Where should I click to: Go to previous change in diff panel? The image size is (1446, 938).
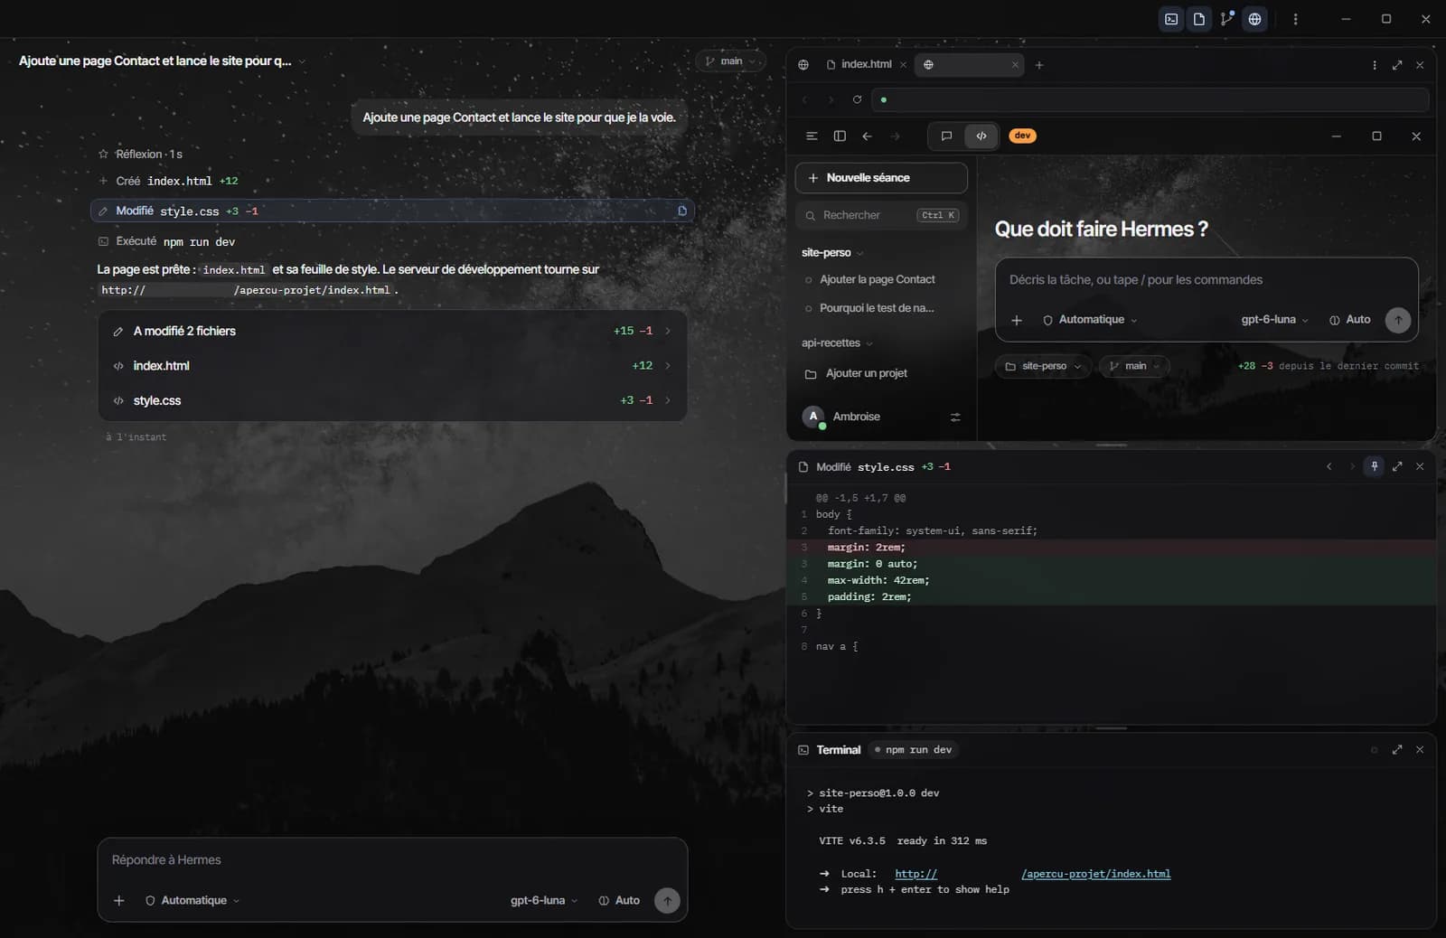coord(1329,466)
